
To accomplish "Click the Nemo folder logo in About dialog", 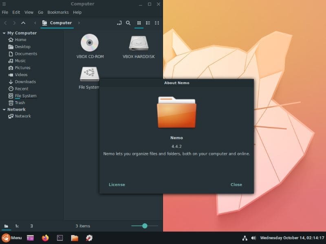I will [x=176, y=112].
